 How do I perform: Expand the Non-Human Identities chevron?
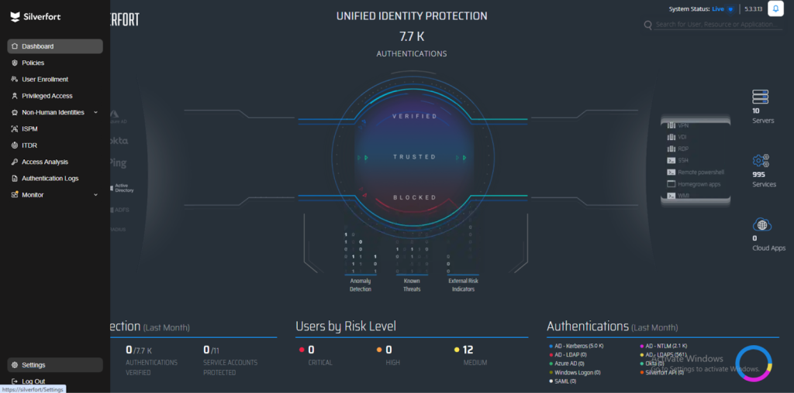pyautogui.click(x=95, y=112)
